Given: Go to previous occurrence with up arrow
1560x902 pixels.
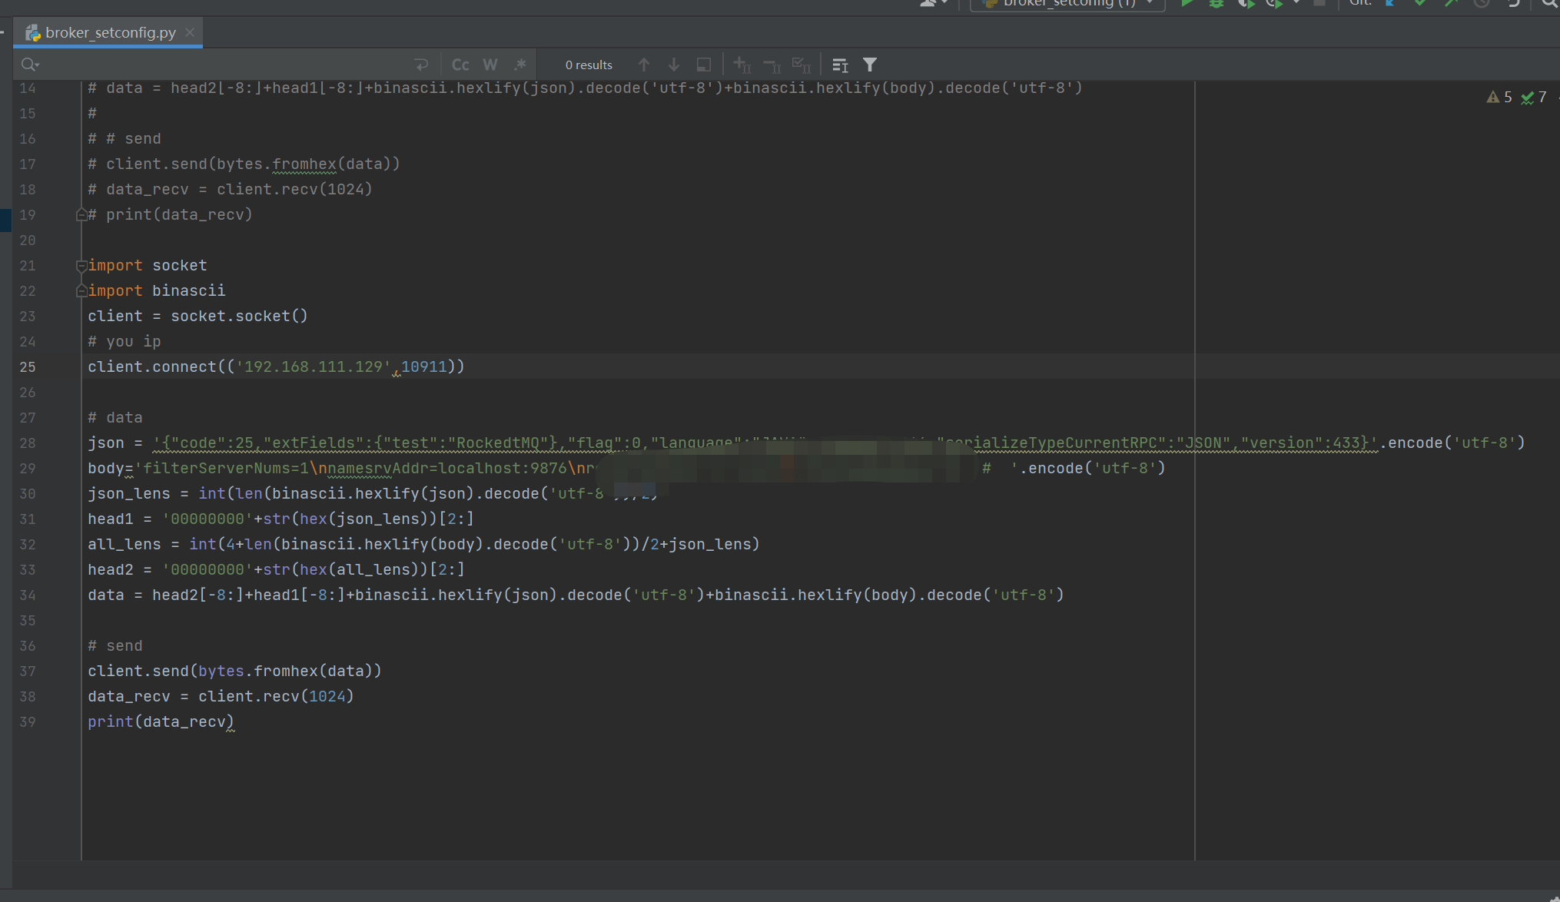Looking at the screenshot, I should 644,65.
